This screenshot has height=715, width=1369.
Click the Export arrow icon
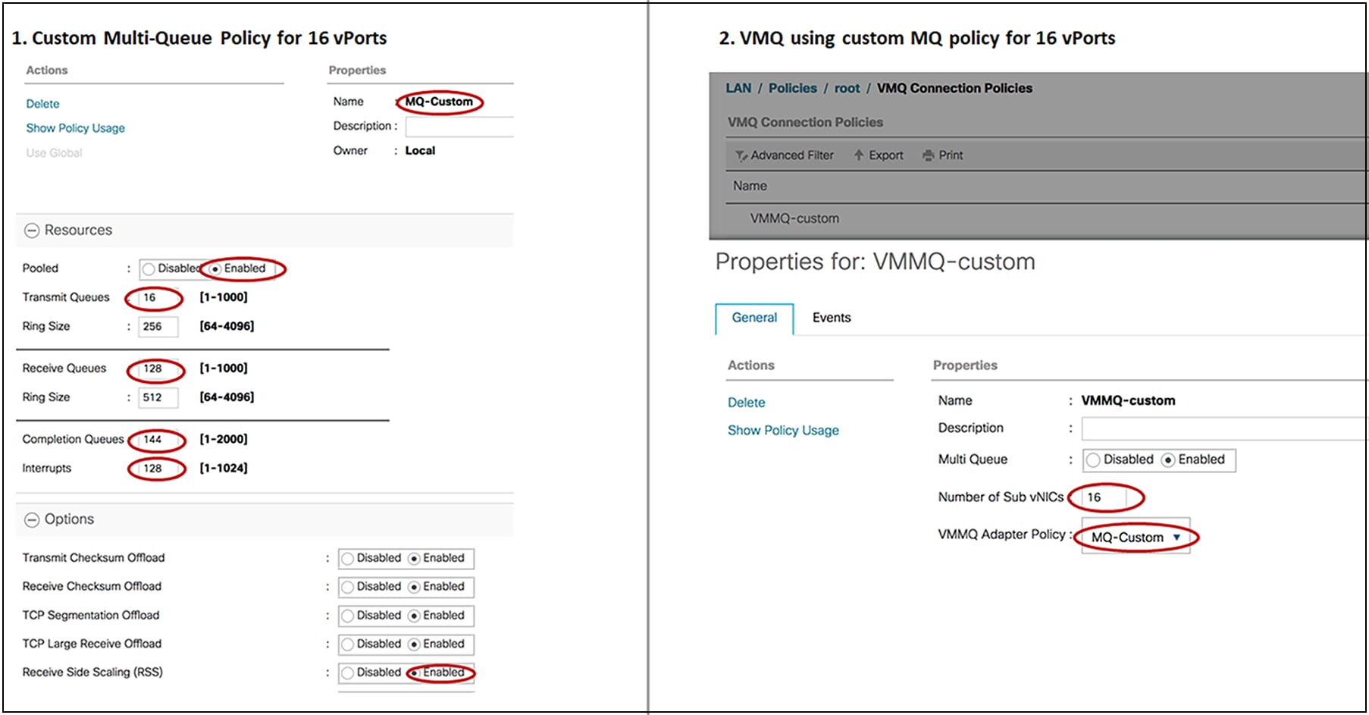tap(859, 155)
